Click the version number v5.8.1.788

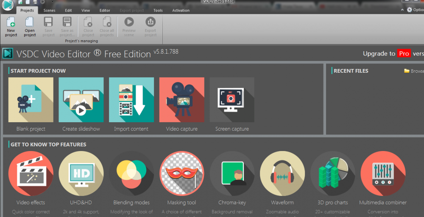[x=166, y=52]
